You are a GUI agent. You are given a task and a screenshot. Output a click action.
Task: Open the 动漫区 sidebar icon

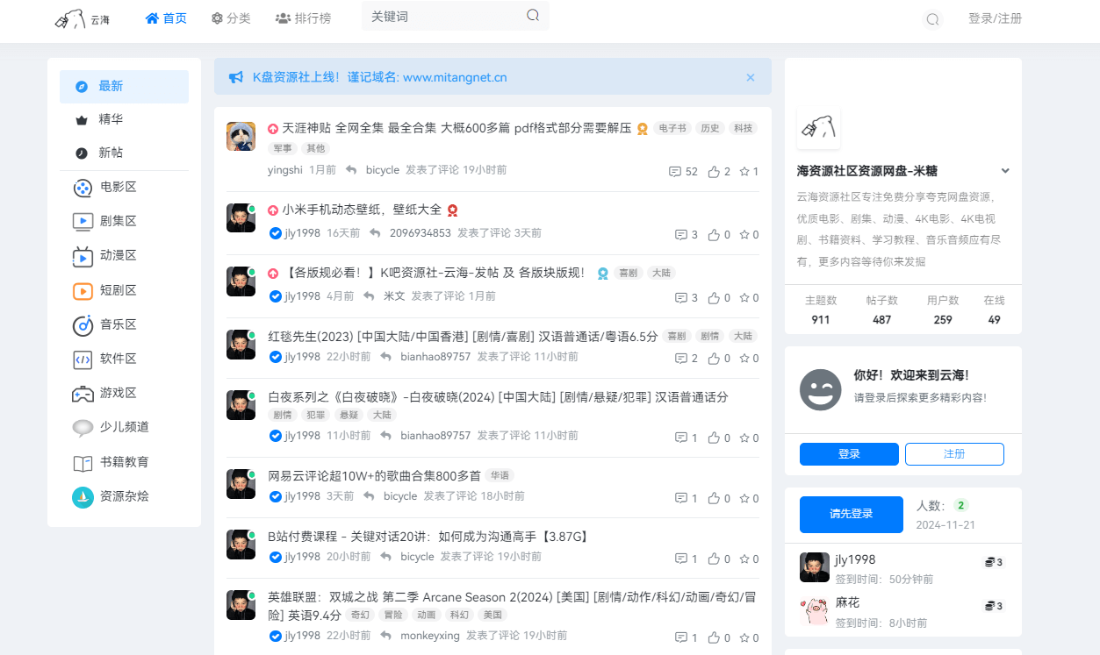tap(82, 255)
